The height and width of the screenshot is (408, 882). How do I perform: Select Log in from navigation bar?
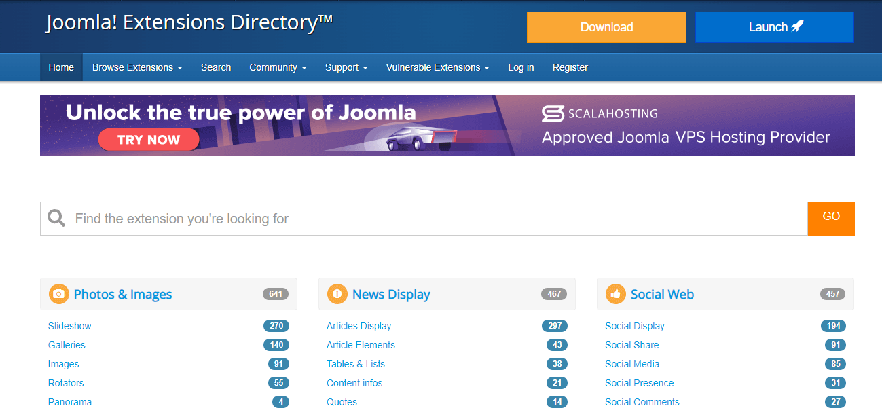(x=521, y=67)
